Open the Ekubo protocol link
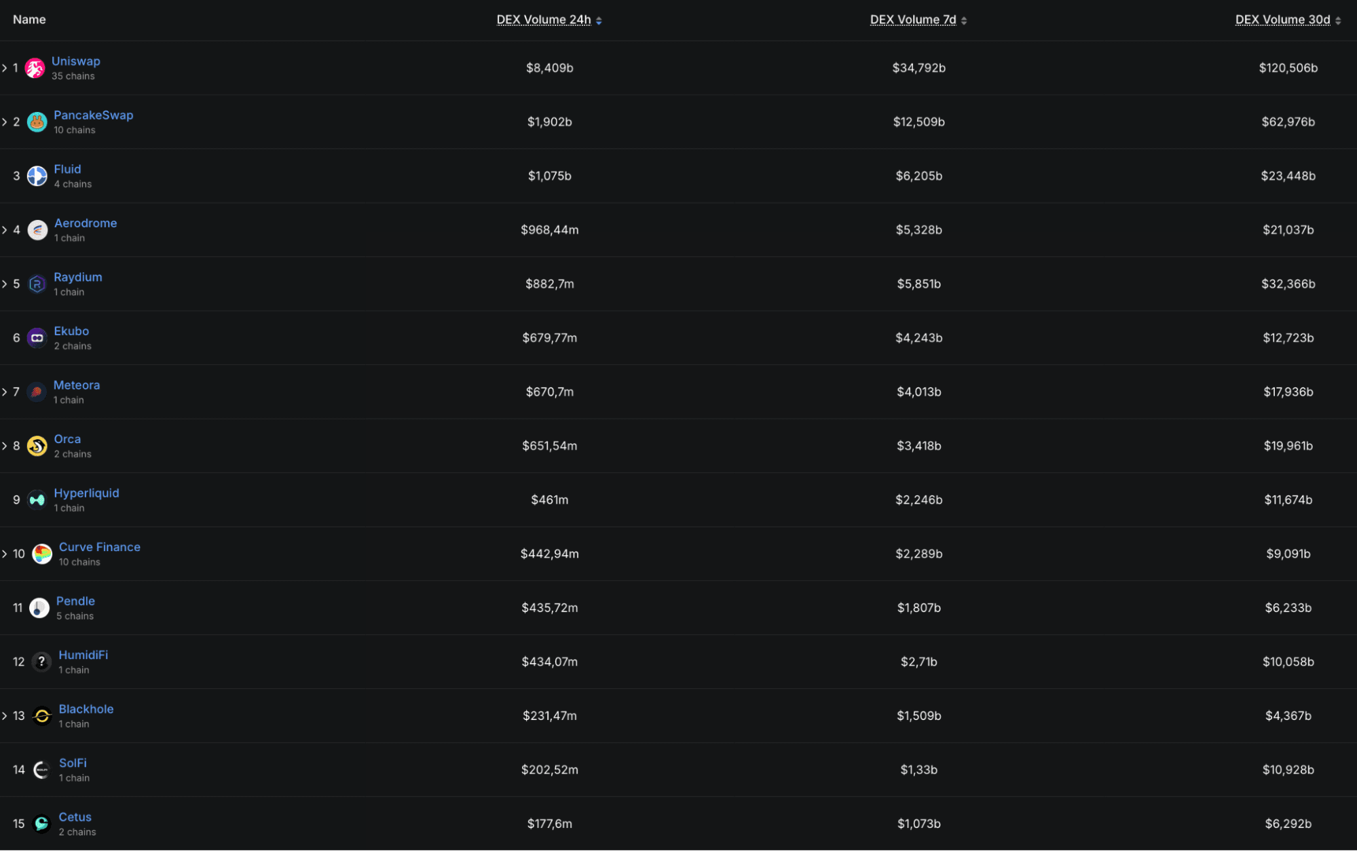 [71, 331]
